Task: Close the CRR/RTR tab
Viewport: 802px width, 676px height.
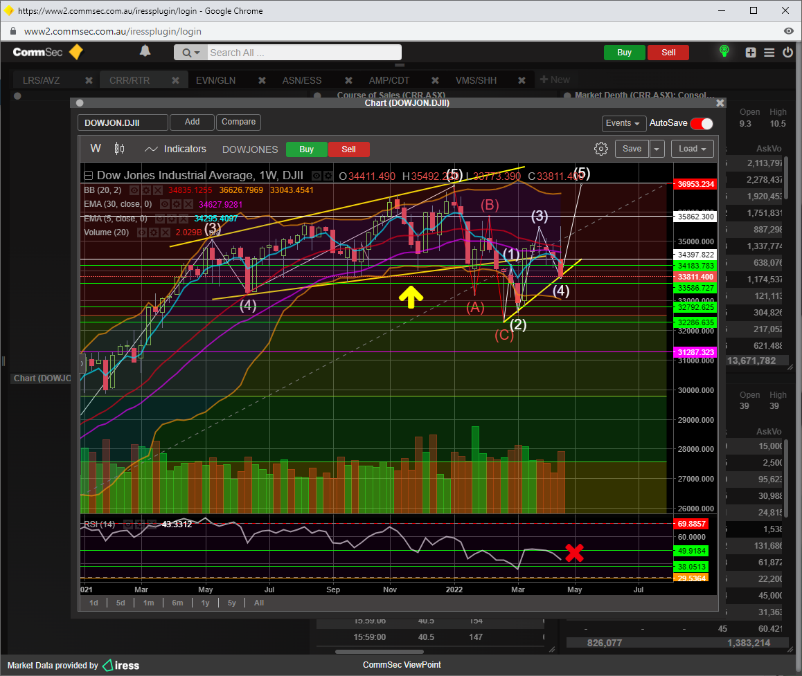Action: (175, 80)
